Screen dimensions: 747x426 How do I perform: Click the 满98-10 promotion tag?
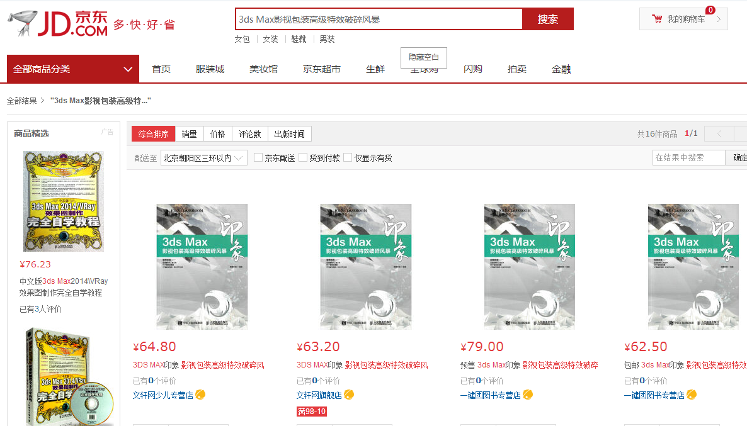click(312, 412)
